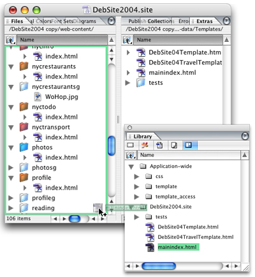Toggle sort order button in Library palette
255x277 pixels.
(245, 155)
